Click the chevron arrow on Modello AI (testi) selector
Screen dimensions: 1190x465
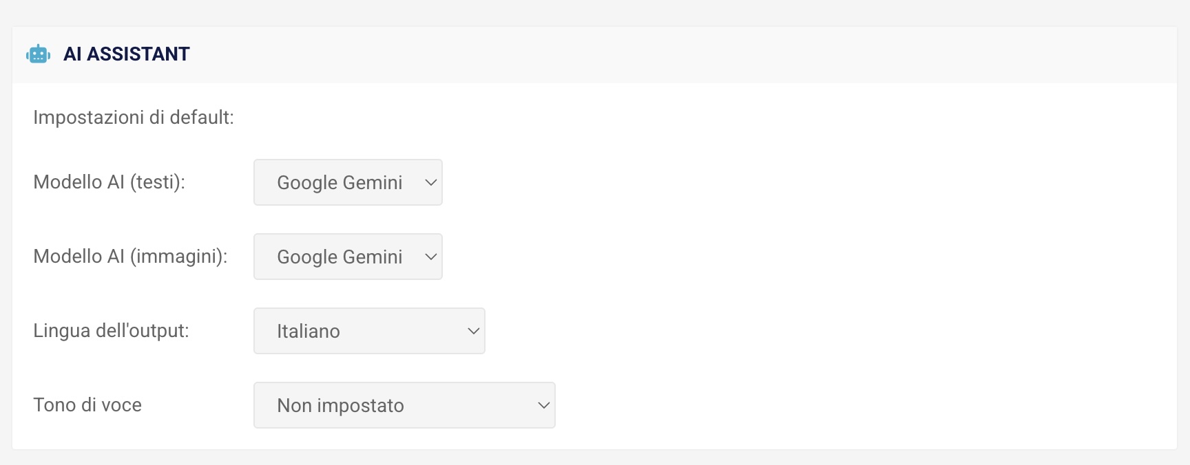(x=431, y=182)
